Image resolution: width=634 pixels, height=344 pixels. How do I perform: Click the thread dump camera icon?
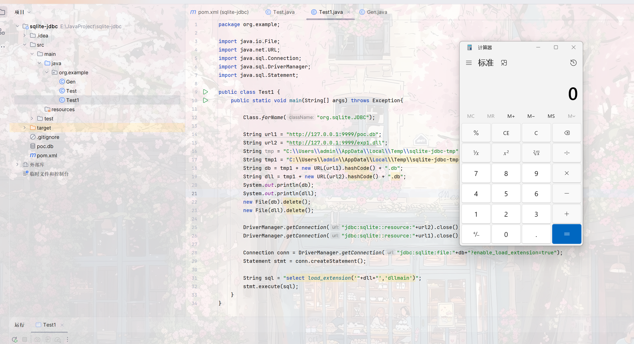37,339
